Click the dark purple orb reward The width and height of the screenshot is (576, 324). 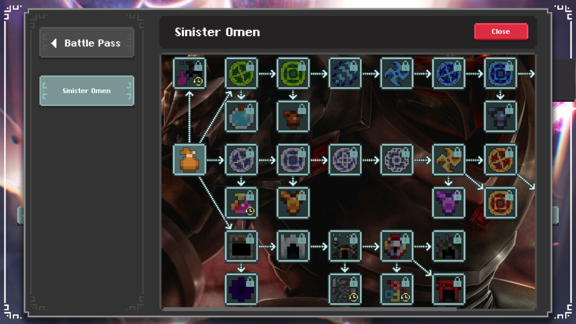coord(241,289)
